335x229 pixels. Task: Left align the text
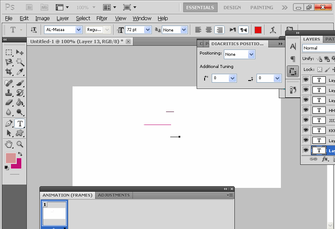click(198, 30)
